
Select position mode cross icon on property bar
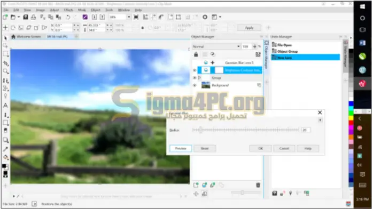[5, 28]
